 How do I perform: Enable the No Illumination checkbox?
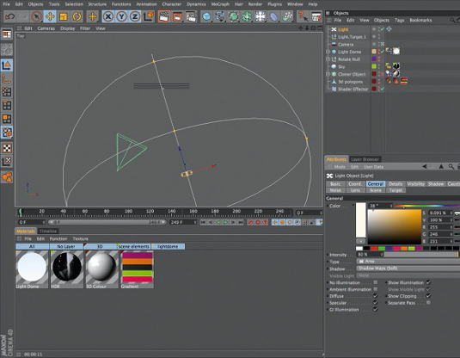(375, 282)
